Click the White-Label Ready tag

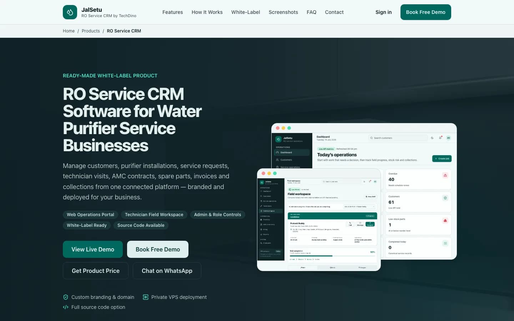tap(87, 225)
